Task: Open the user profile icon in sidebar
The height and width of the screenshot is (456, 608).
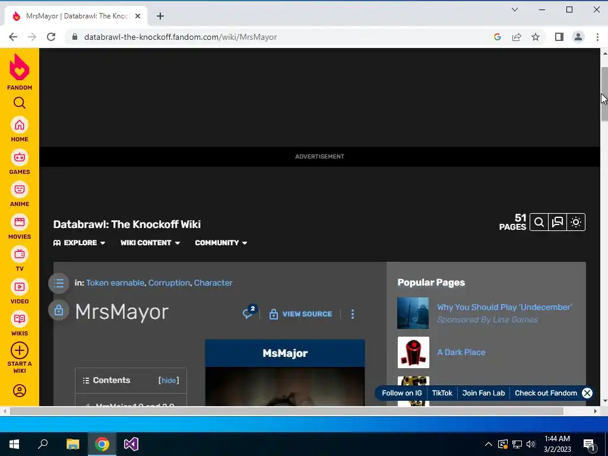Action: (20, 391)
